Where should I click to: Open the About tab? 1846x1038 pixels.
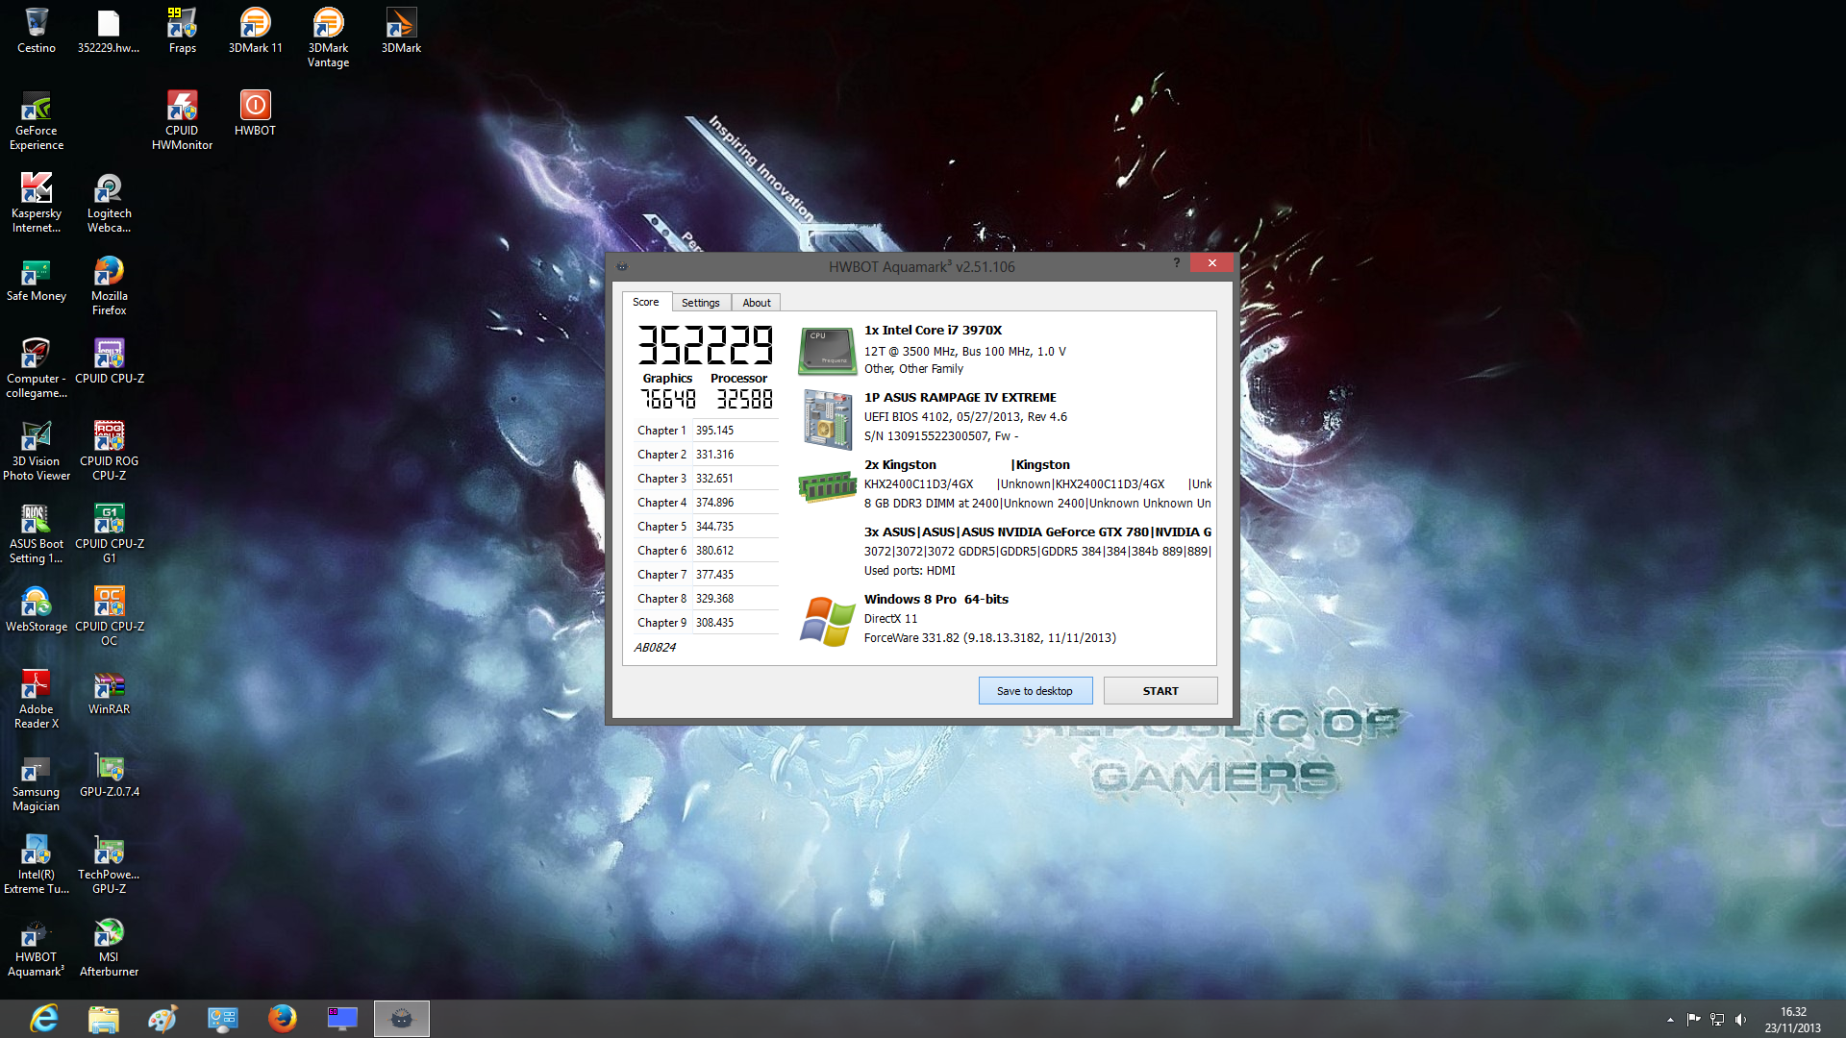pos(757,303)
